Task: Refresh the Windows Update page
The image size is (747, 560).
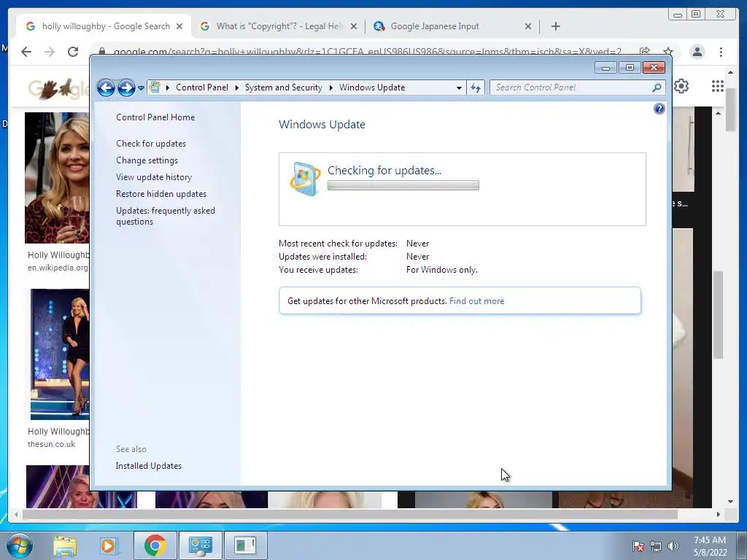Action: [476, 87]
